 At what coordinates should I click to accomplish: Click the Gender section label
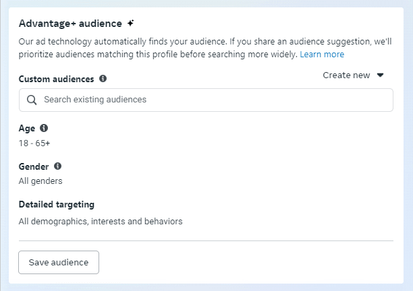pos(34,166)
